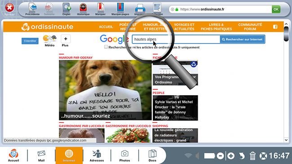This screenshot has width=292, height=164.
Task: Click the Facebook icon in orange header
Action: point(275,27)
